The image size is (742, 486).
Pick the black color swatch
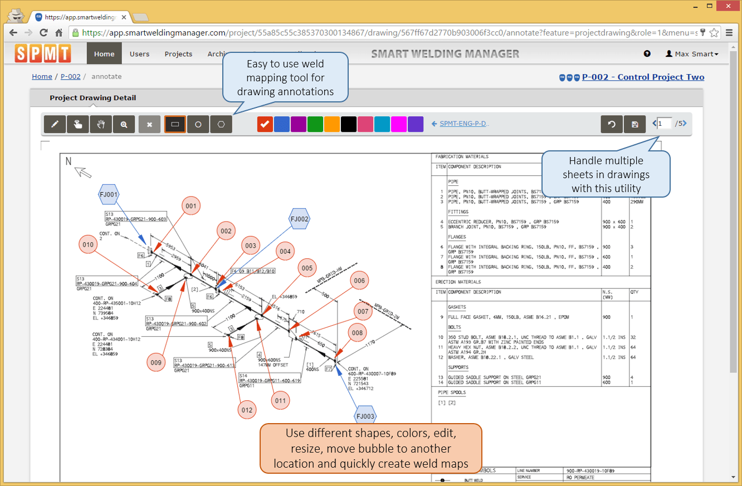point(349,124)
